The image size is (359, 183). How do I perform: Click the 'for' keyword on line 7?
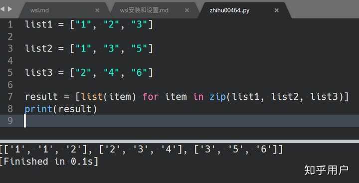(151, 96)
